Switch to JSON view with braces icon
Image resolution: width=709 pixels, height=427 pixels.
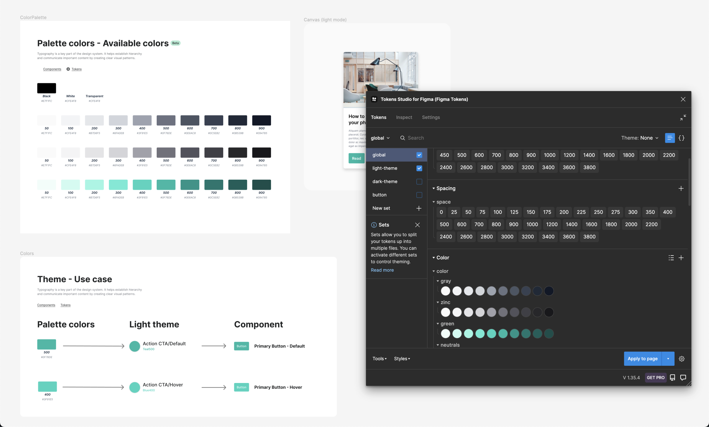(x=681, y=138)
